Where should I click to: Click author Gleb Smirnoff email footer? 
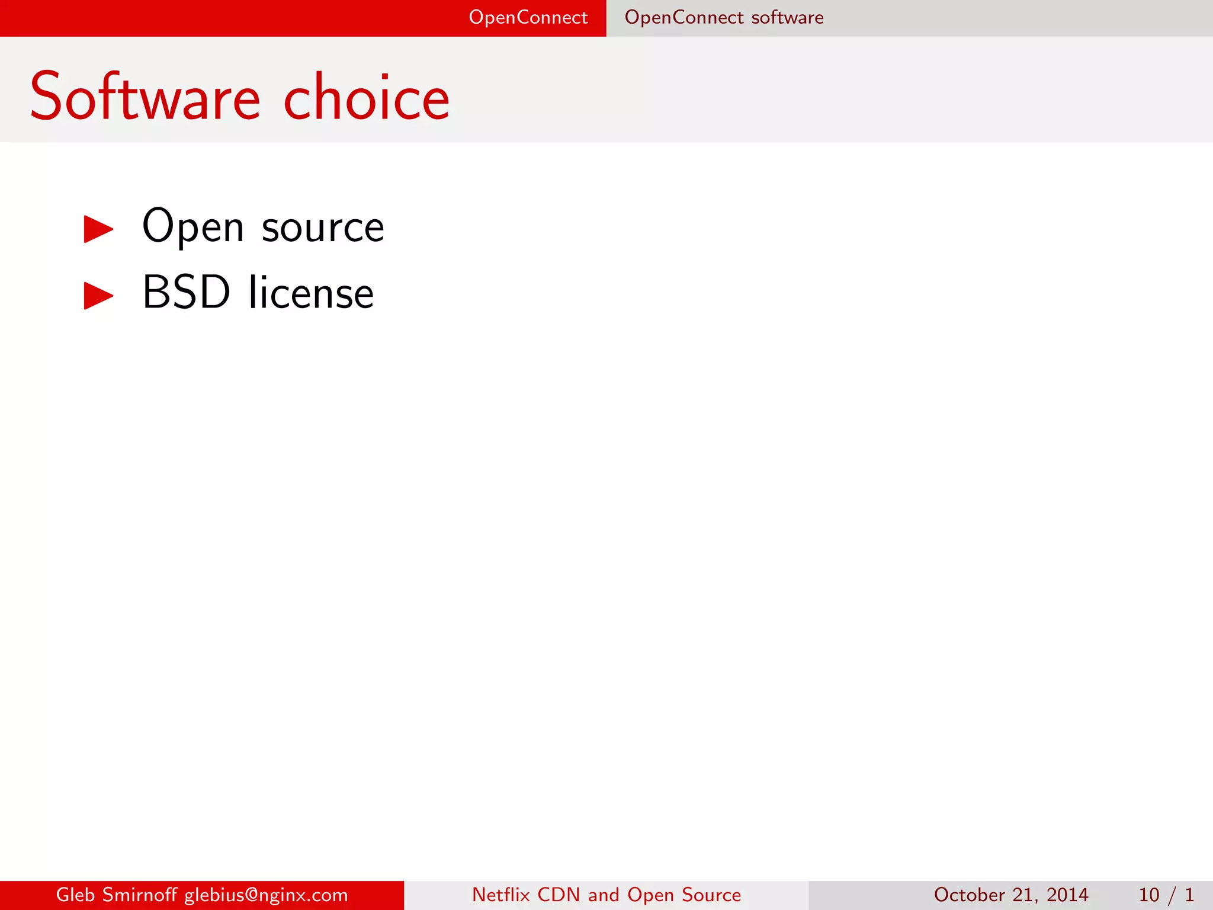(202, 895)
